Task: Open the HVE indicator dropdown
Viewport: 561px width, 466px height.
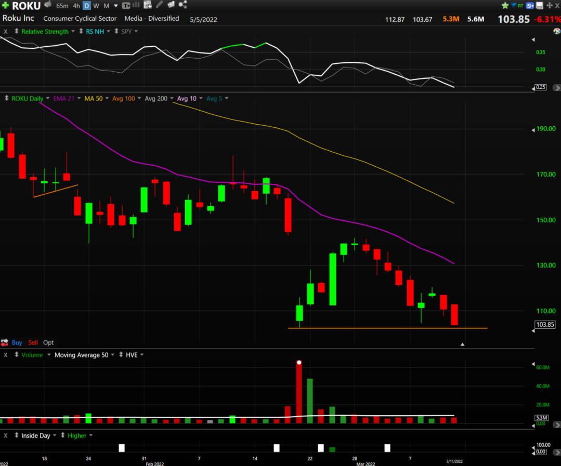Action: tap(142, 354)
